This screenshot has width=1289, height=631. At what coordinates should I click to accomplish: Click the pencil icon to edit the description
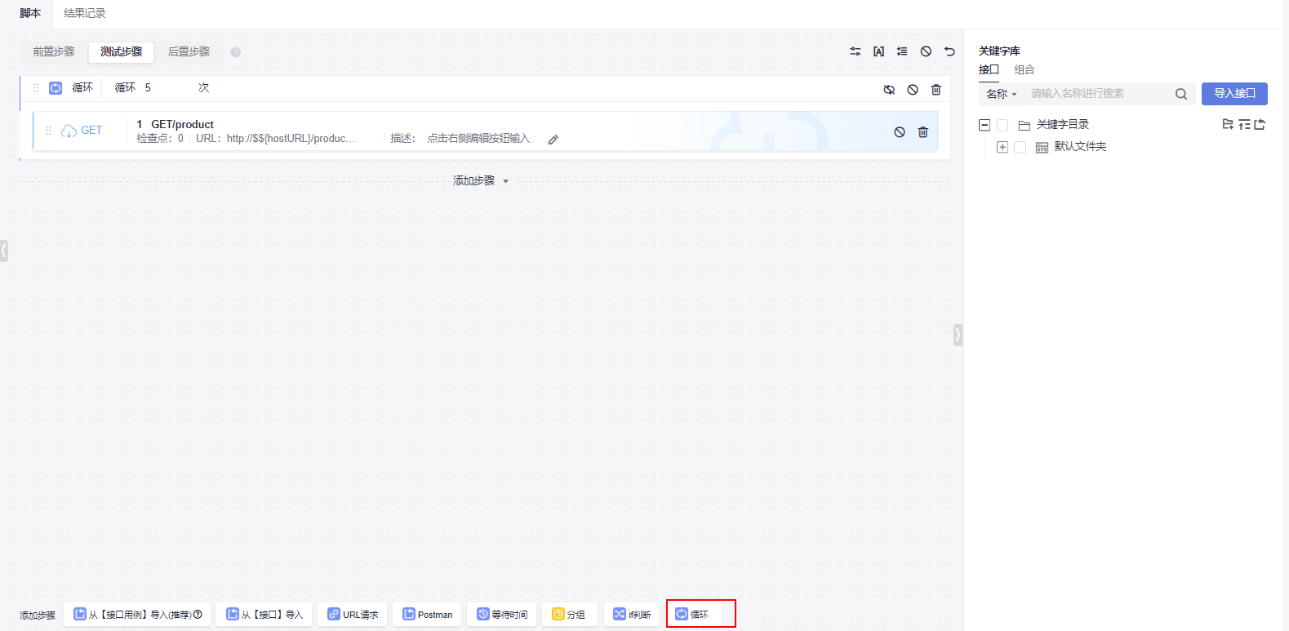[553, 140]
